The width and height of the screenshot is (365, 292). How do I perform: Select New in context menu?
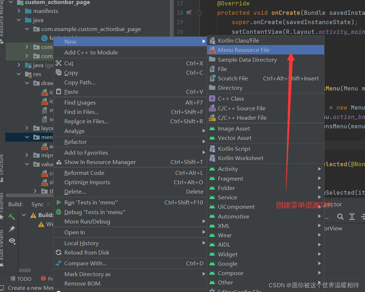(x=130, y=41)
